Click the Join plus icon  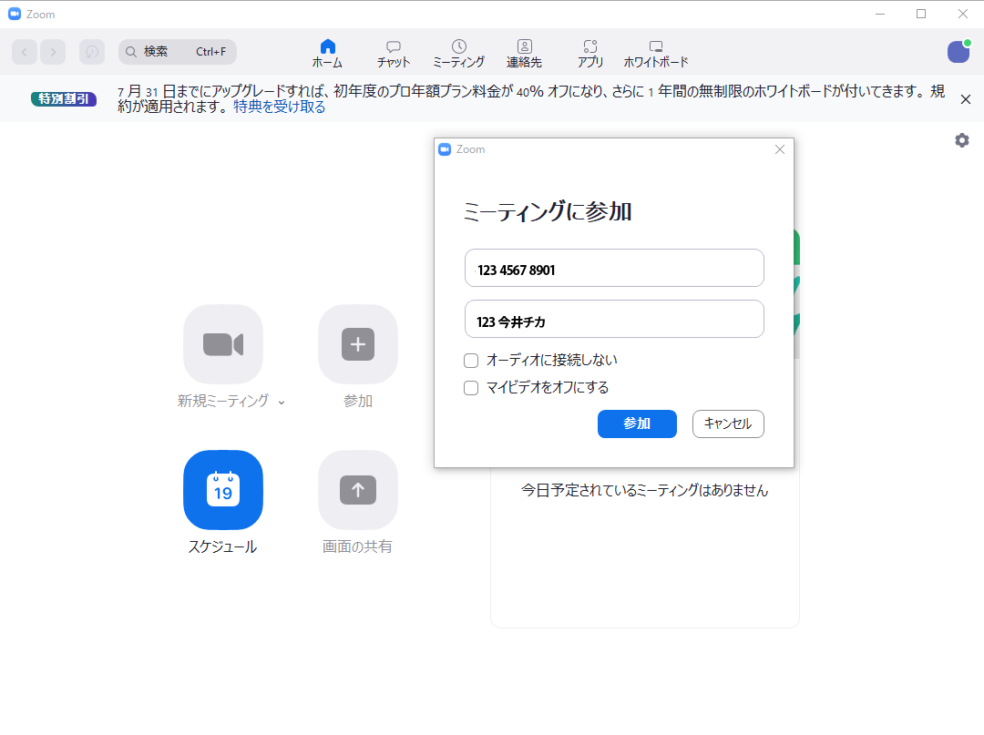[358, 344]
